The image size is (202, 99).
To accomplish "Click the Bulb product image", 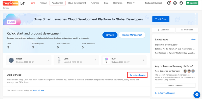I will [x=106, y=60].
